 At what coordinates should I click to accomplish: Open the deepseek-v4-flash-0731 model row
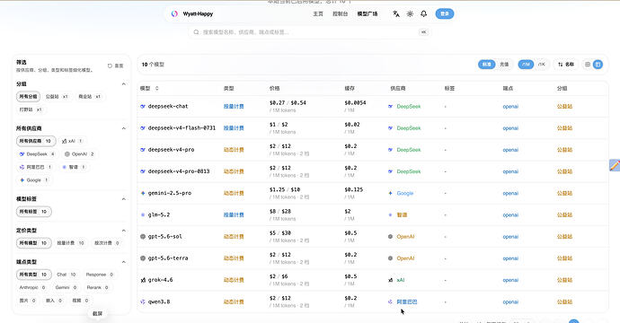pyautogui.click(x=373, y=128)
